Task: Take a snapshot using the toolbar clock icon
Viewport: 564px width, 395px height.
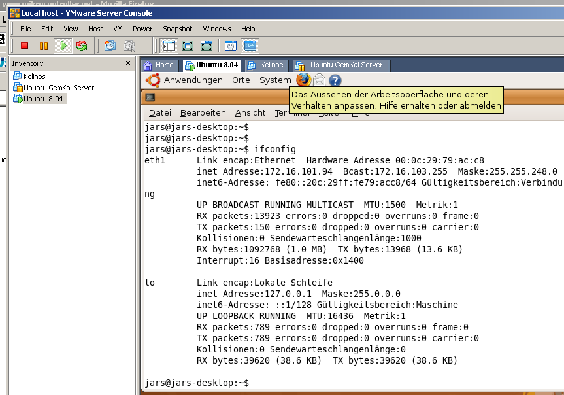Action: point(110,46)
